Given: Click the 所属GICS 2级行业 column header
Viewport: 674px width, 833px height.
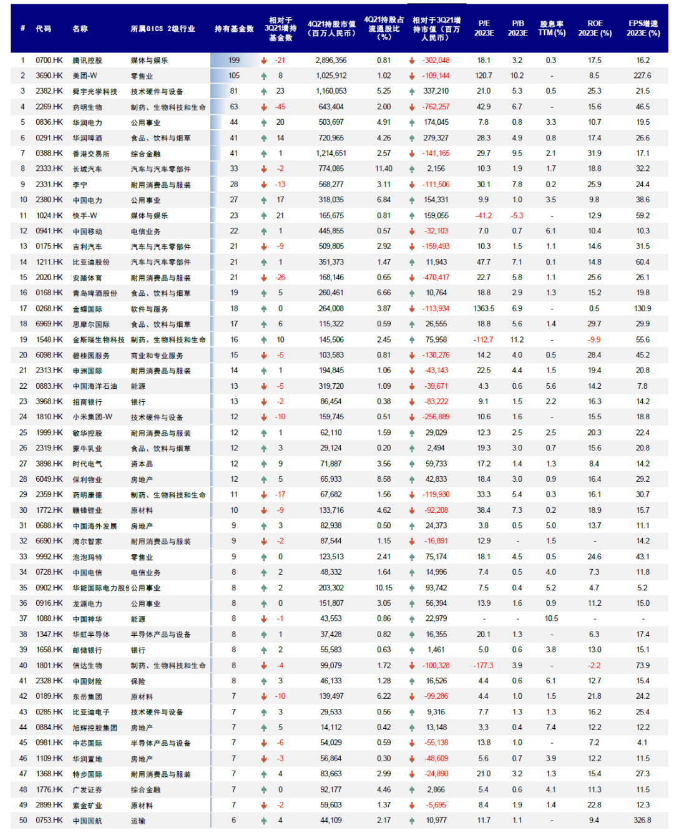Looking at the screenshot, I should pyautogui.click(x=163, y=29).
